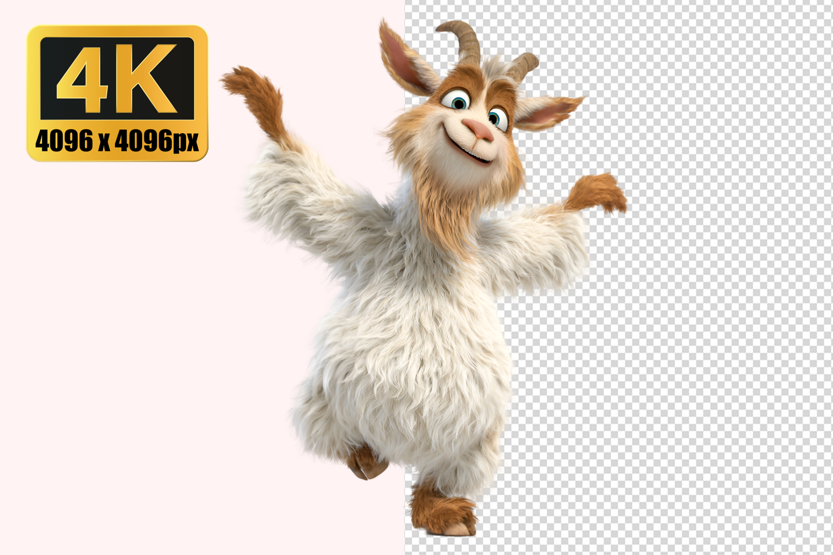Viewport: 833px width, 555px height.
Task: Click the goat's shorter horn
Action: coord(524,64)
